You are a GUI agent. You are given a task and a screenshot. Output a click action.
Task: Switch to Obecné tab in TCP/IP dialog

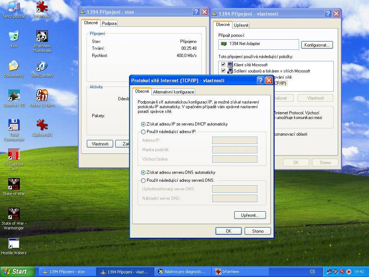(x=142, y=91)
